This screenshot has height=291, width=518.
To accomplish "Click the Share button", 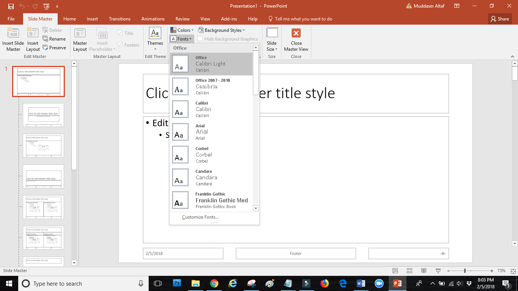I will [499, 19].
